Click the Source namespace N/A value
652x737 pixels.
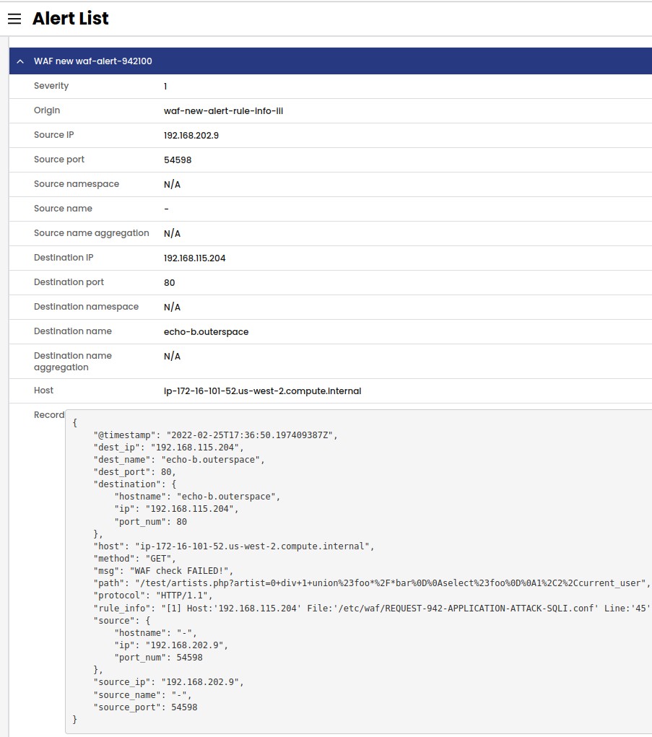coord(172,185)
